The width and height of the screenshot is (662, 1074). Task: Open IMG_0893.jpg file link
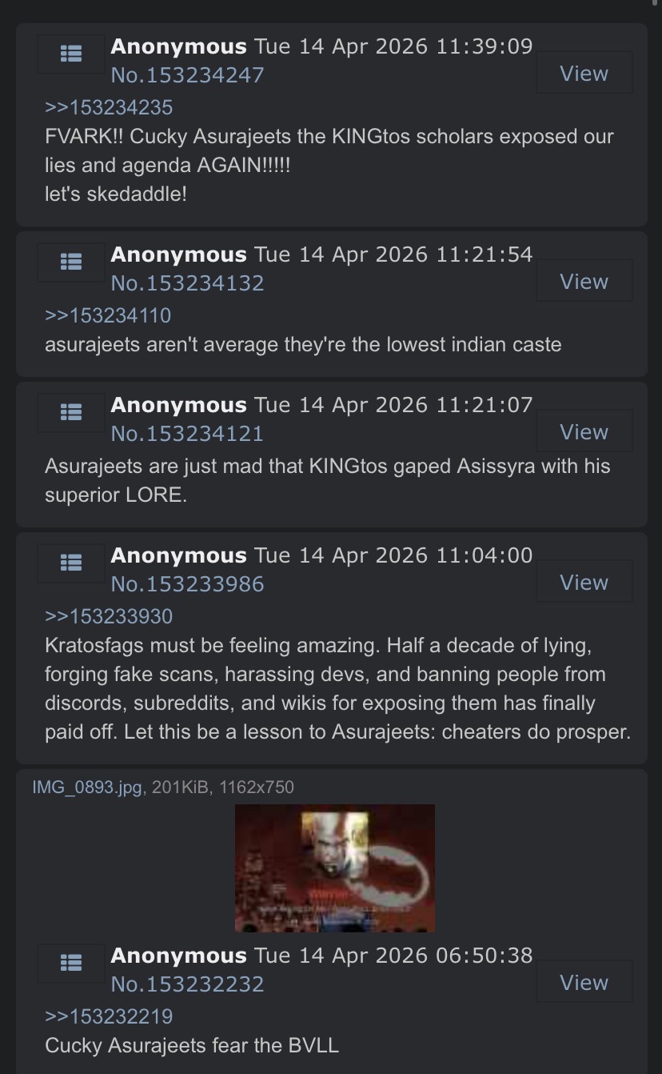pos(88,787)
